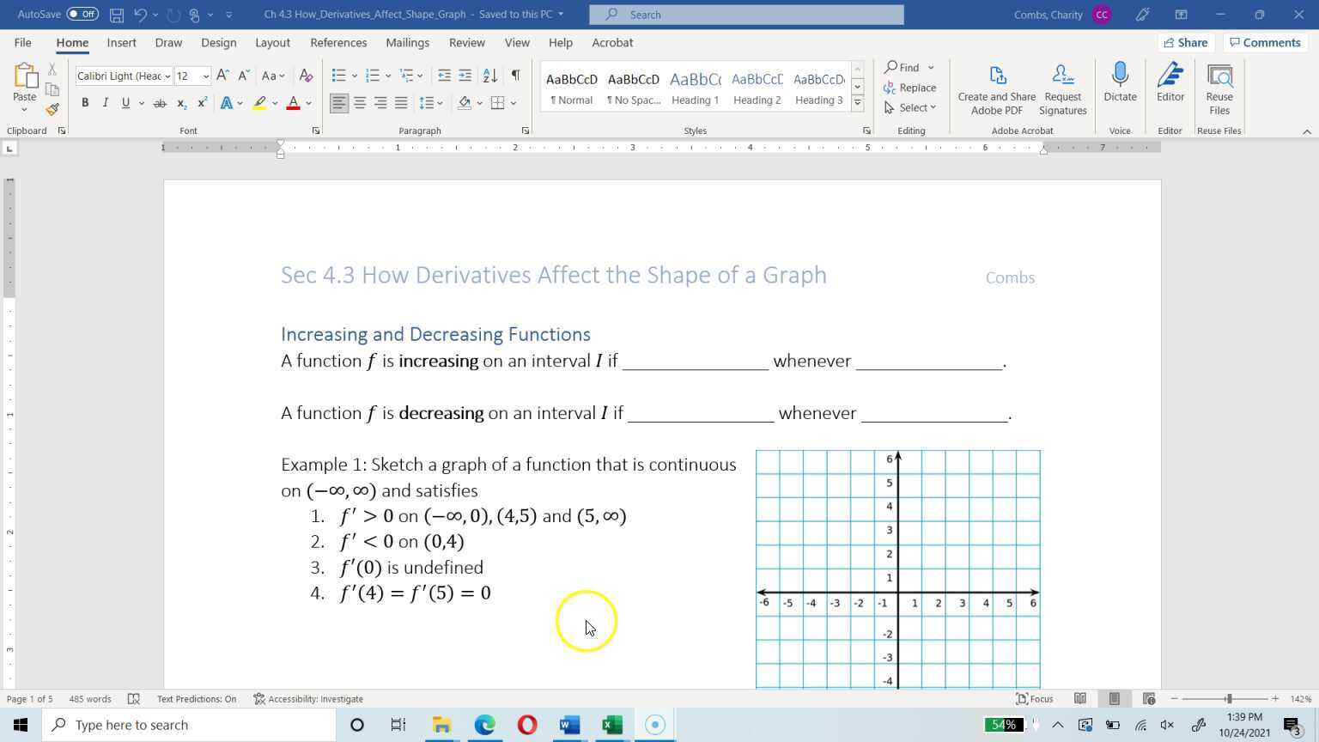Viewport: 1319px width, 742px height.
Task: Click the Format Painter brush icon
Action: click(52, 109)
